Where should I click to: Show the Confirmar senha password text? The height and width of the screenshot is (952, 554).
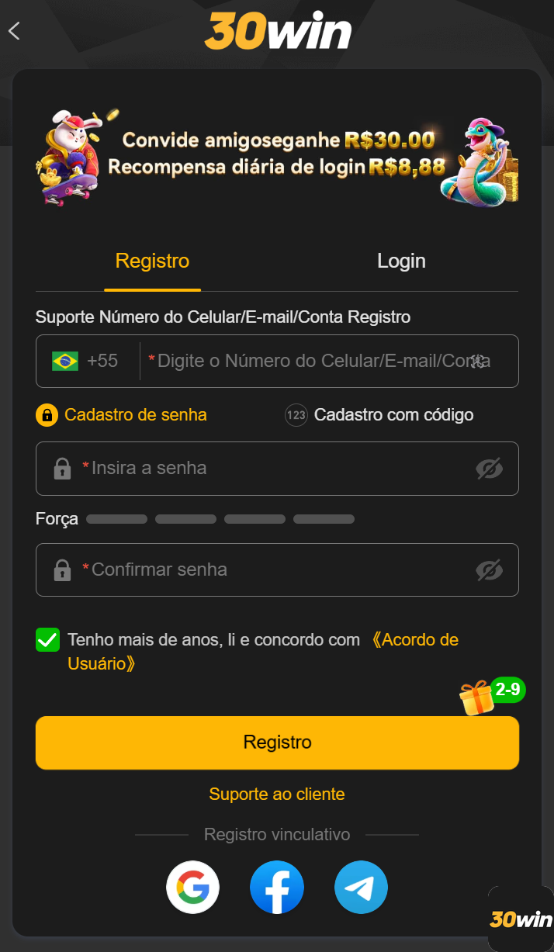pyautogui.click(x=490, y=569)
